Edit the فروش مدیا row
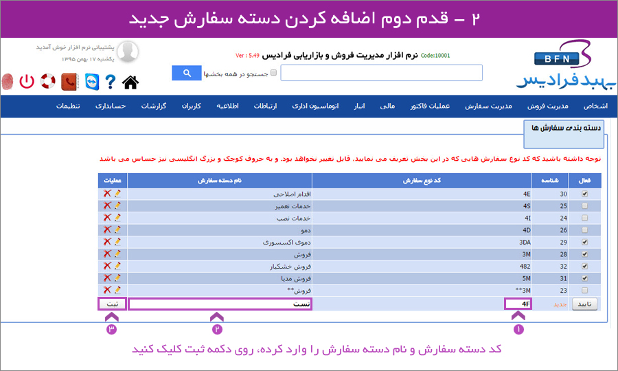 point(117,278)
